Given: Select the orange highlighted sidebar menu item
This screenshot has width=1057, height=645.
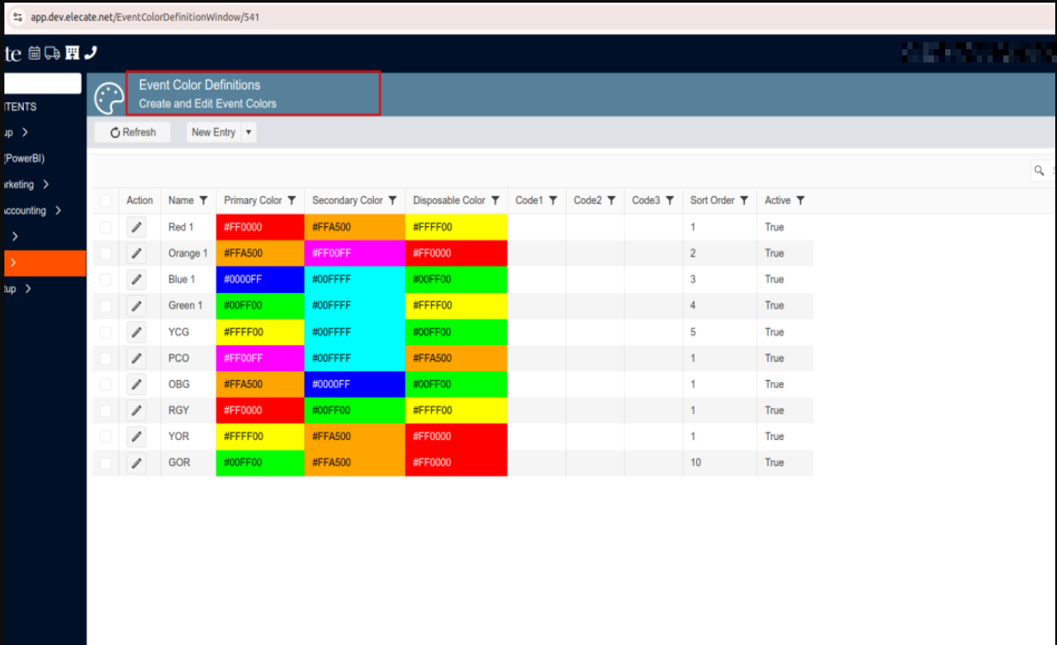Looking at the screenshot, I should [x=42, y=263].
